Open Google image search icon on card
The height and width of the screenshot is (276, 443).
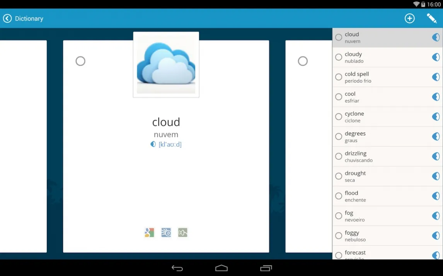coord(149,232)
